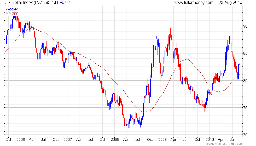Click the 80 price axis label
This screenshot has height=146, width=256.
tap(245, 81)
